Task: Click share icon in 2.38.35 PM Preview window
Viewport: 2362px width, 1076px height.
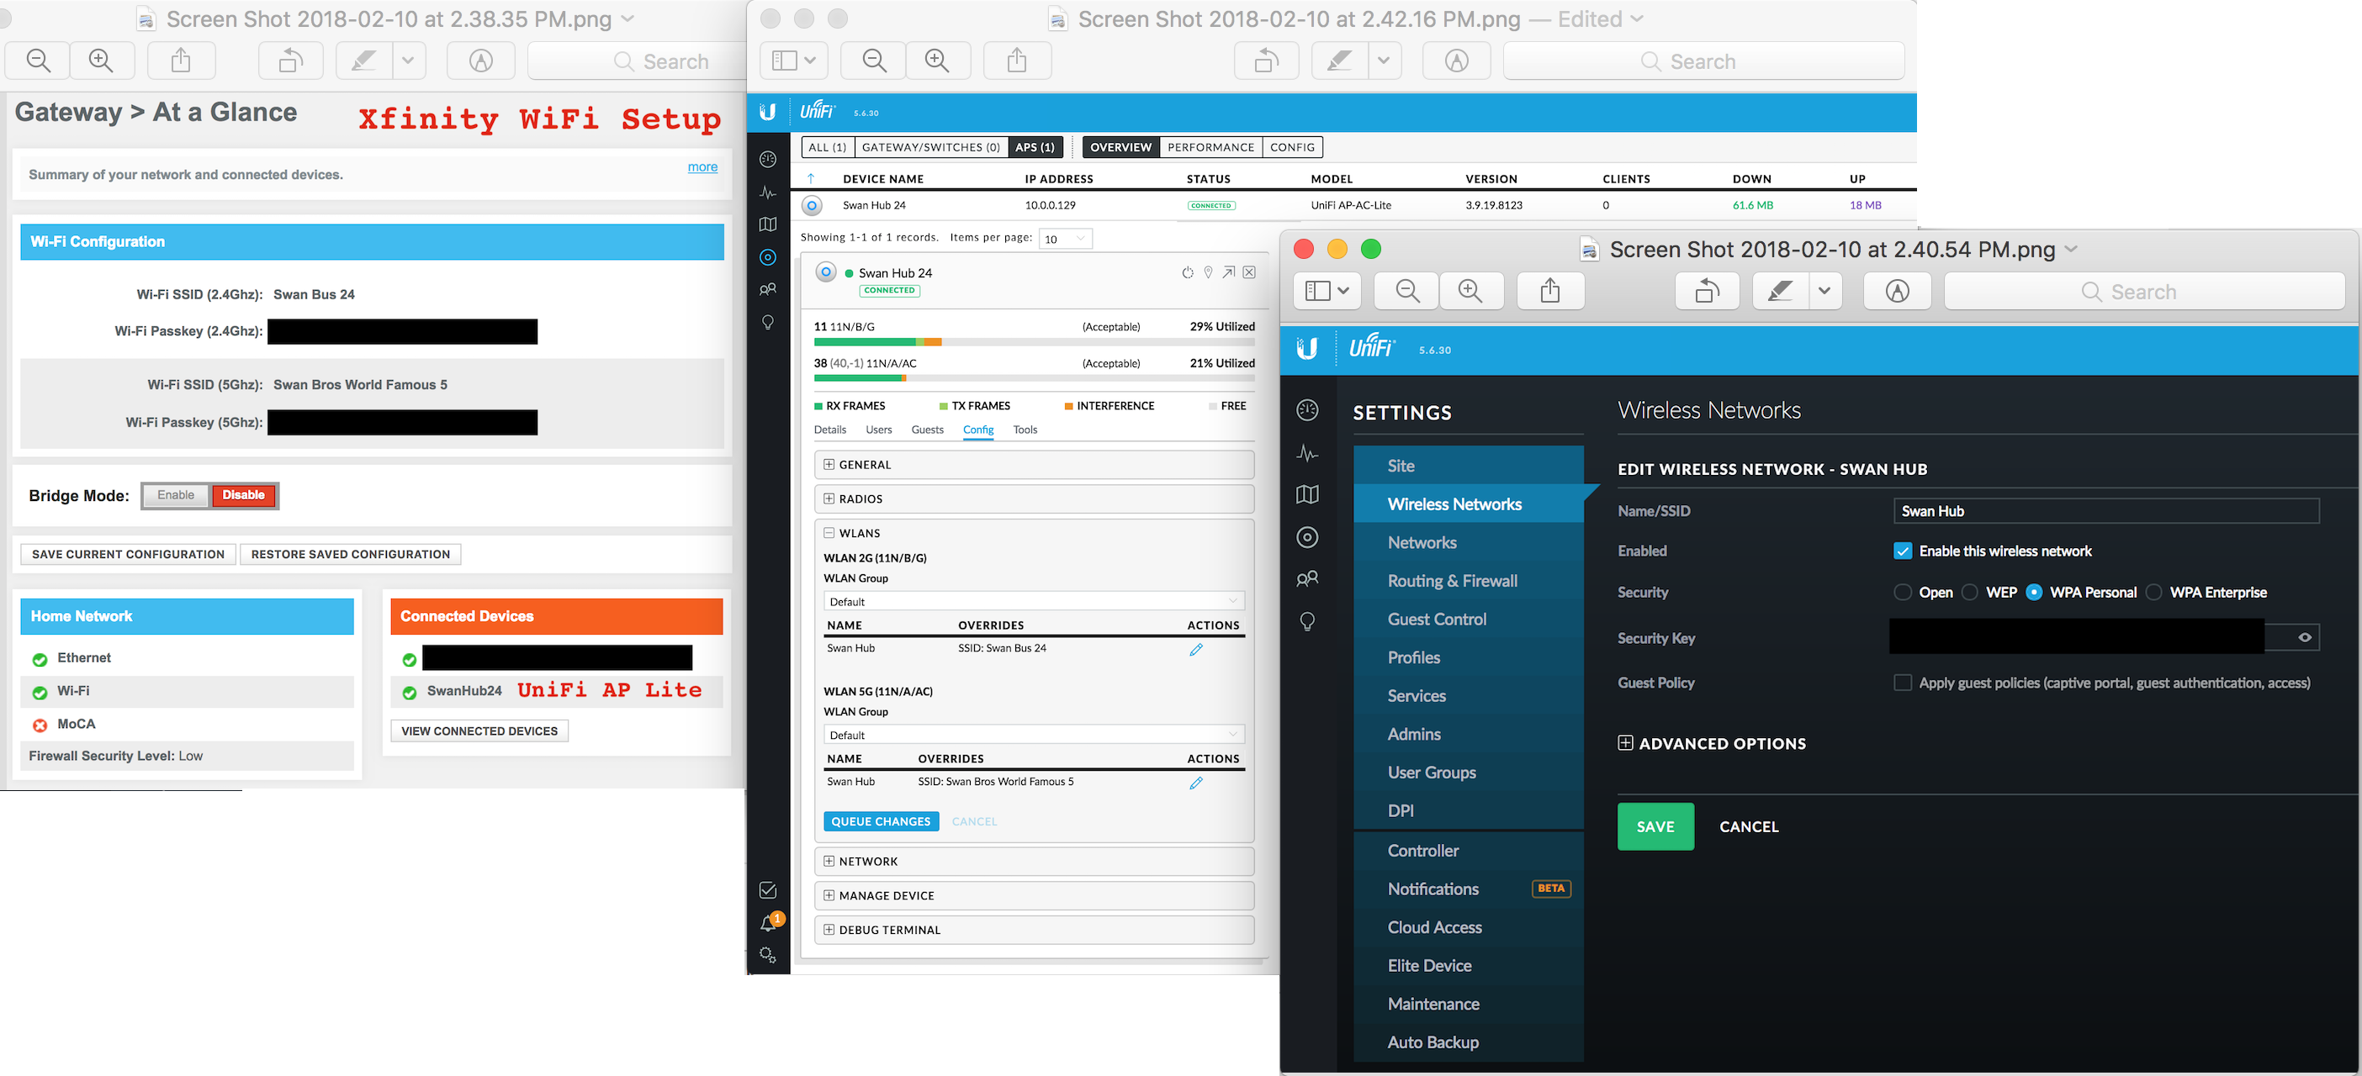Action: pos(182,61)
